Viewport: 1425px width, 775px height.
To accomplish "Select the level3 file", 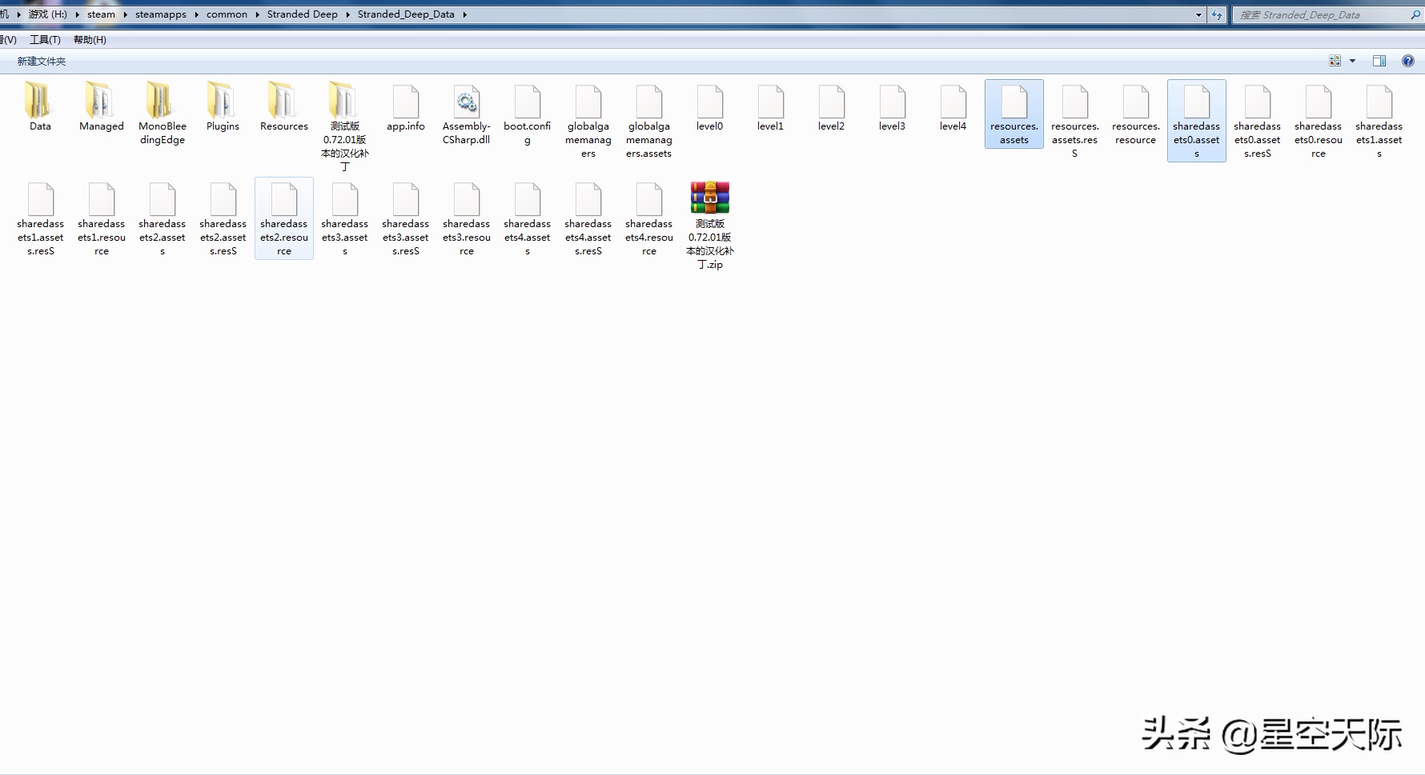I will [893, 106].
